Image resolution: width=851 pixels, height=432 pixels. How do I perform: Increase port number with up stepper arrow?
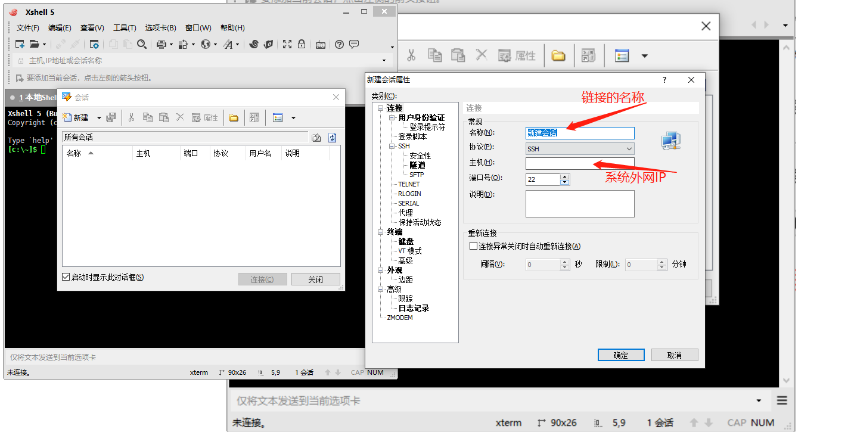click(x=565, y=176)
